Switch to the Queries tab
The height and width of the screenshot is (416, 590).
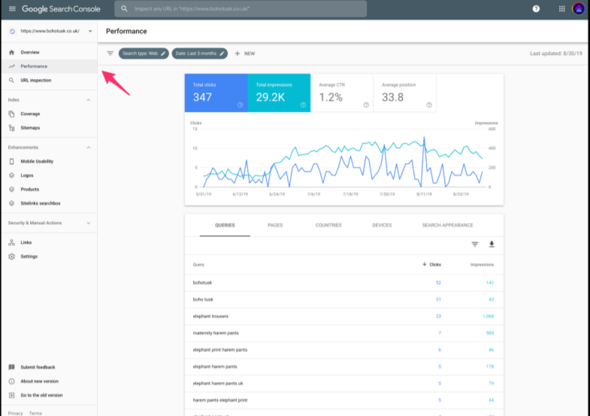pos(225,225)
